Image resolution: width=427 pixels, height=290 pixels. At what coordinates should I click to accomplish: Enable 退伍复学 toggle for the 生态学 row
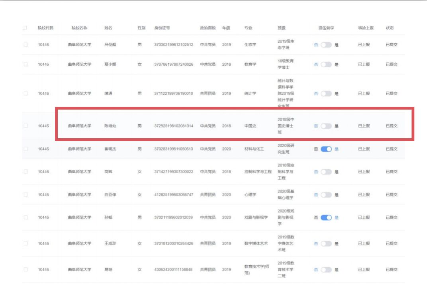[x=326, y=45]
